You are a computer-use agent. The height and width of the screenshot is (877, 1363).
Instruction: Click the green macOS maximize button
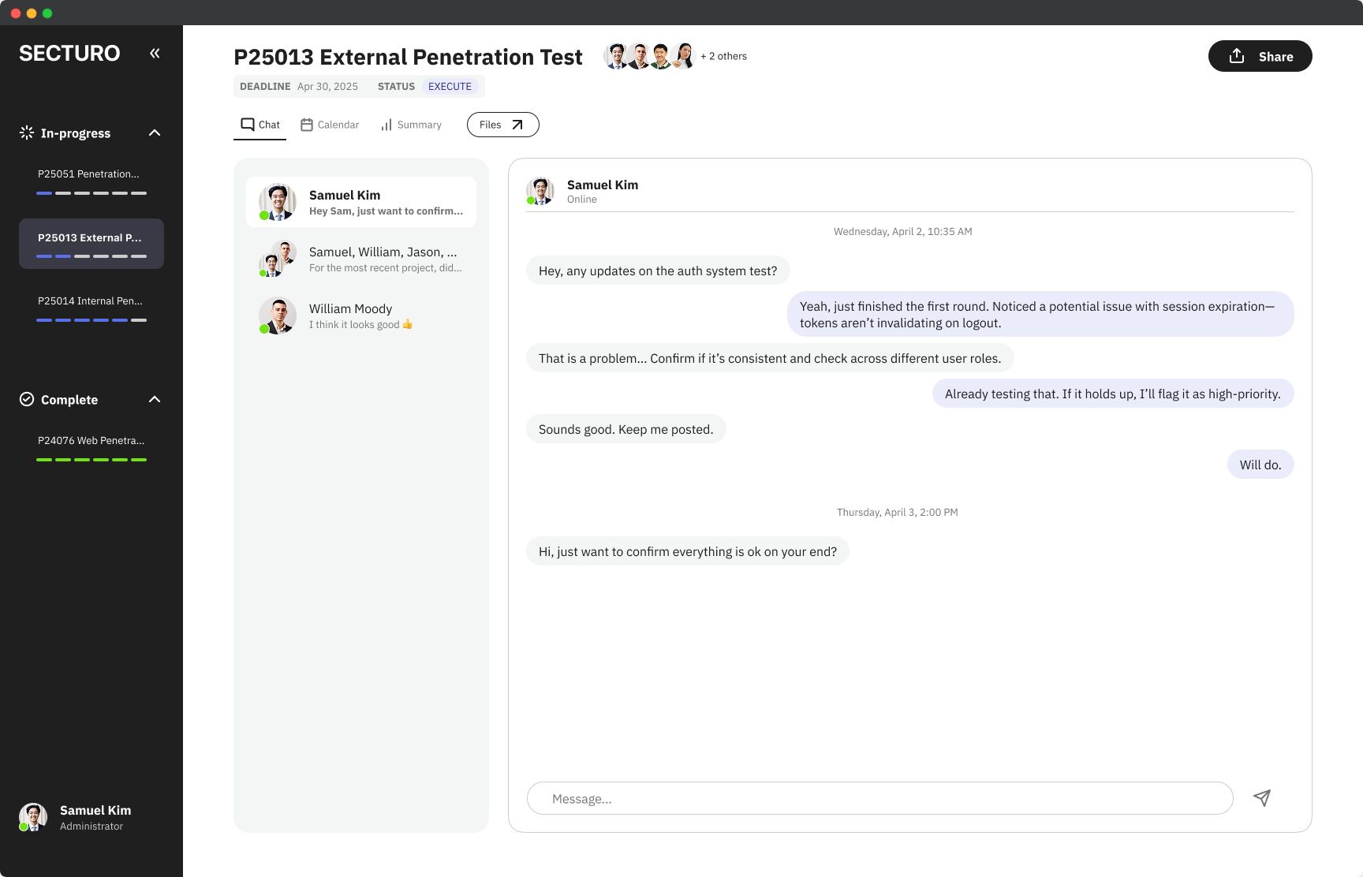pyautogui.click(x=47, y=13)
